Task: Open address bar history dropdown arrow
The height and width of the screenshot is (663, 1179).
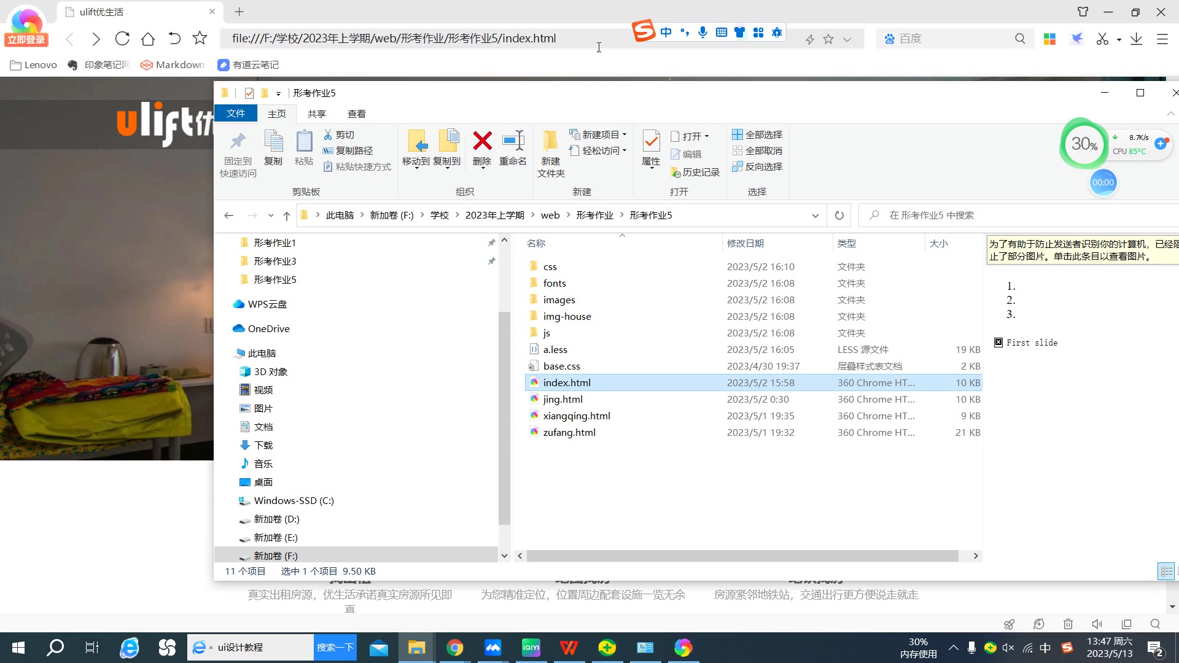Action: click(x=815, y=215)
